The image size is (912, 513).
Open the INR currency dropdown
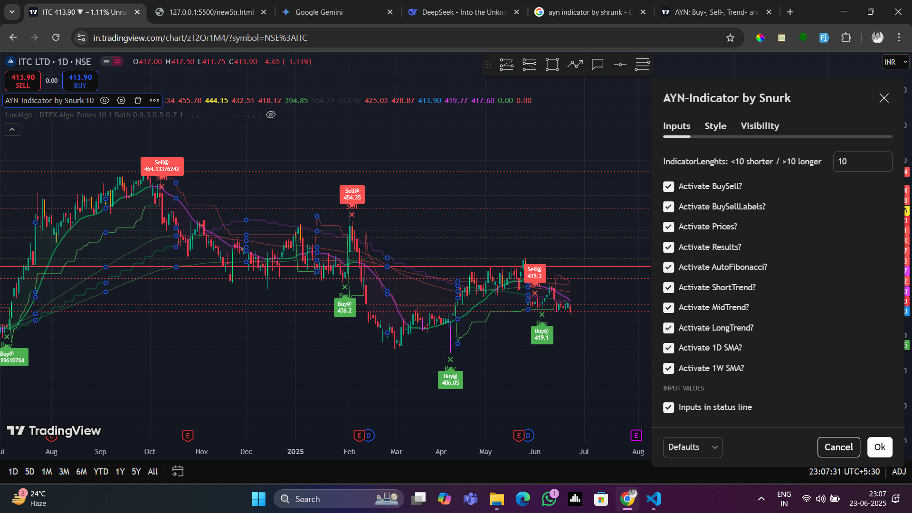click(895, 62)
